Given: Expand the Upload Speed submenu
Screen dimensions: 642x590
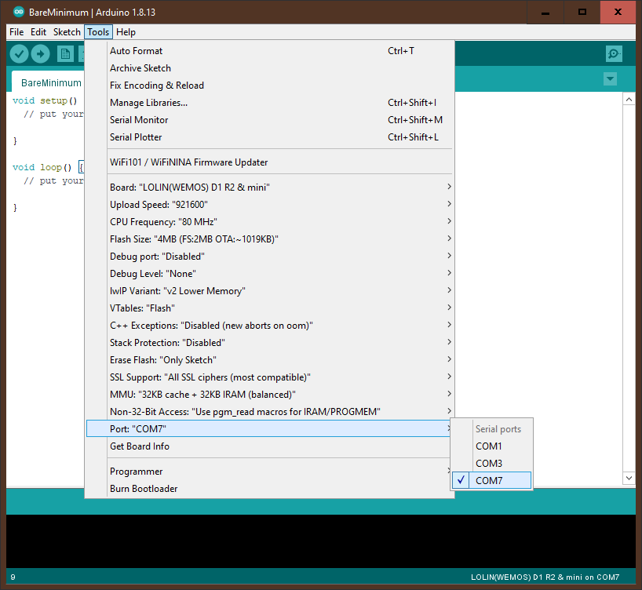Looking at the screenshot, I should (269, 204).
